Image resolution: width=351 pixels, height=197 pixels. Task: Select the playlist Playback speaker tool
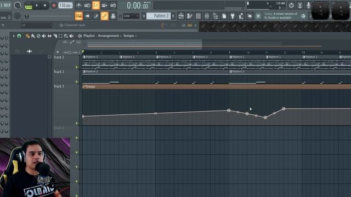tap(71, 36)
